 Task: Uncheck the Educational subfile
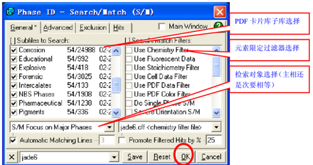[x=13, y=59]
